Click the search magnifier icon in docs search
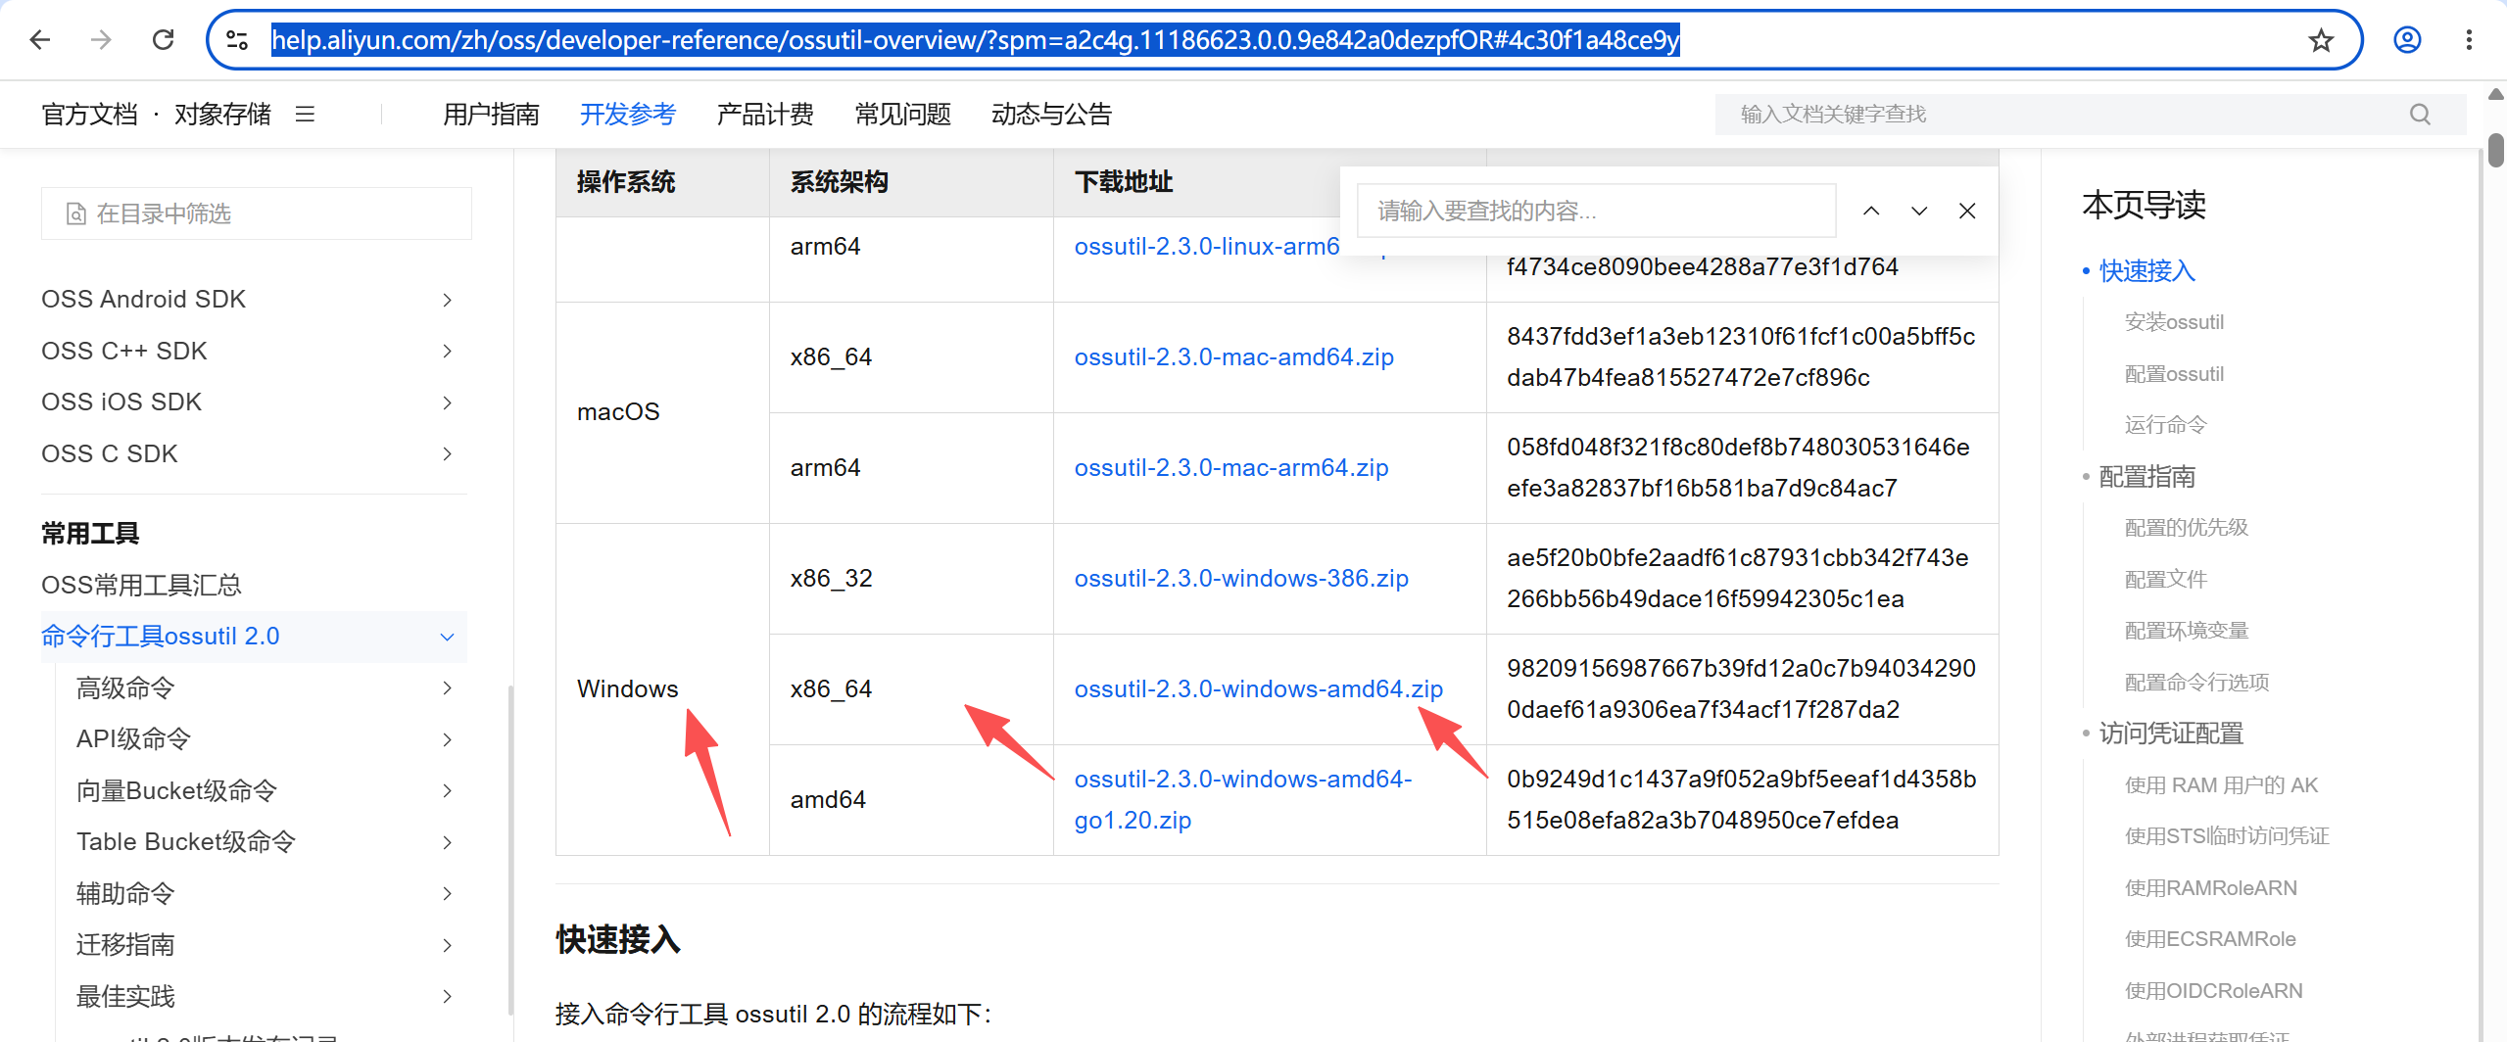Image resolution: width=2507 pixels, height=1042 pixels. (2420, 115)
